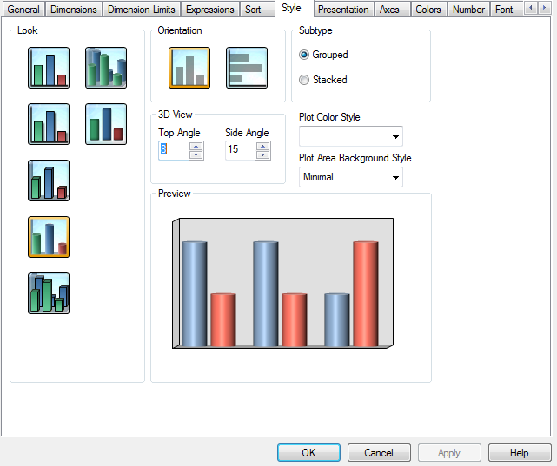Decrease the Side Angle value

pyautogui.click(x=263, y=155)
